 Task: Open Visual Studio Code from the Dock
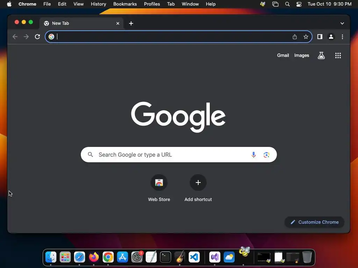point(194,257)
